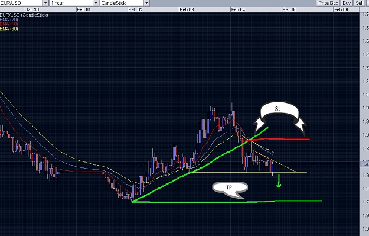Open the CandleStick chart type dropdown arrow
369x236 pixels.
coord(146,3)
